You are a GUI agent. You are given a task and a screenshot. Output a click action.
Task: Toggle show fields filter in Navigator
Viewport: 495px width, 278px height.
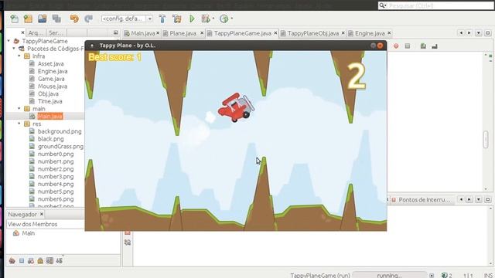click(x=22, y=260)
